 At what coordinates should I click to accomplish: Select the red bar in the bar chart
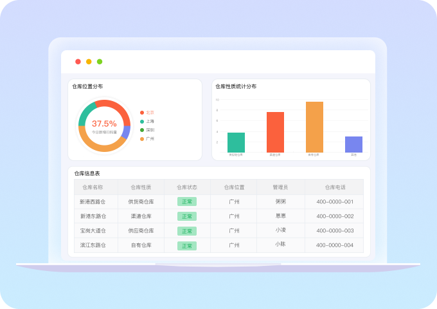click(x=275, y=132)
